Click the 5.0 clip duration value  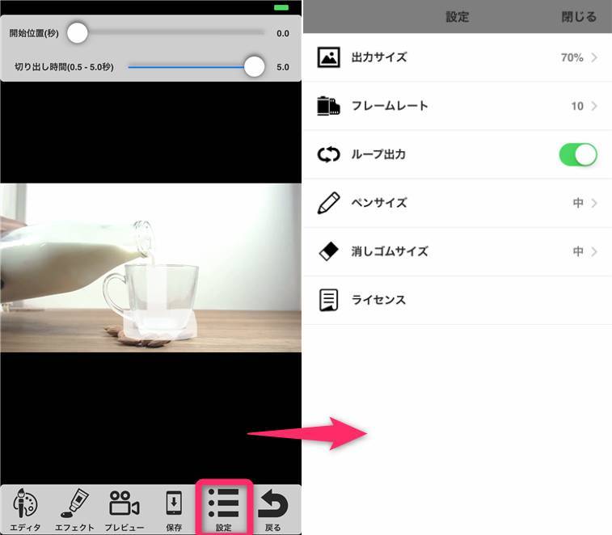coord(283,67)
